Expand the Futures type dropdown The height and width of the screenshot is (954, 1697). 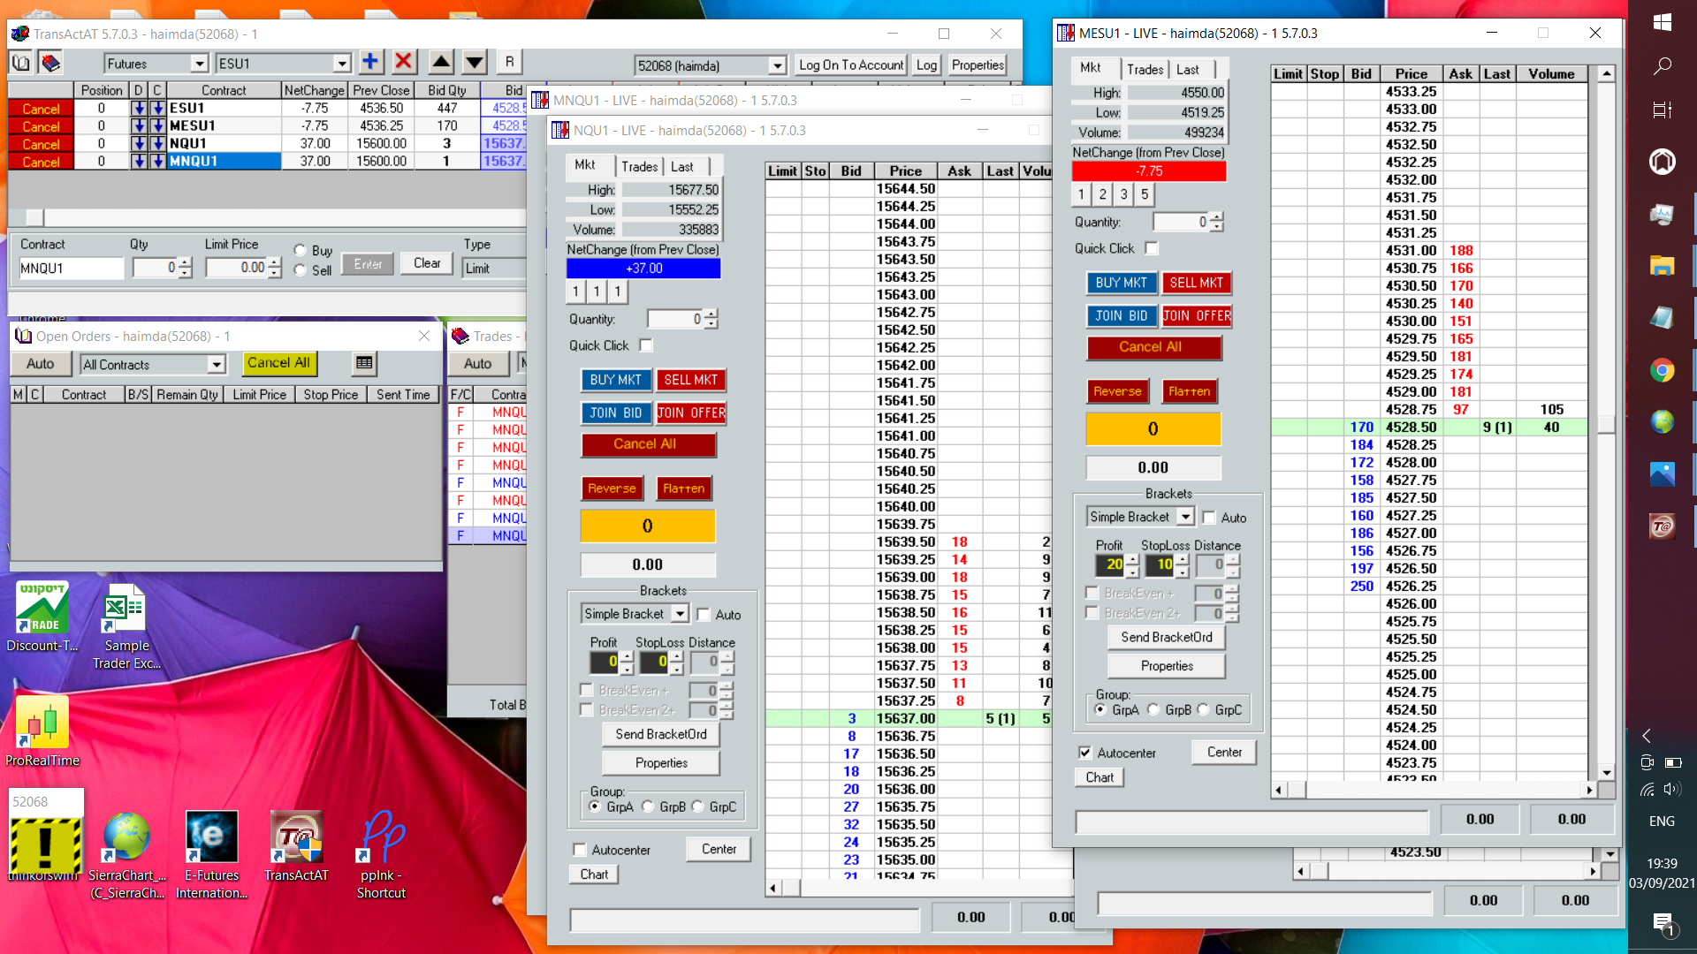200,64
